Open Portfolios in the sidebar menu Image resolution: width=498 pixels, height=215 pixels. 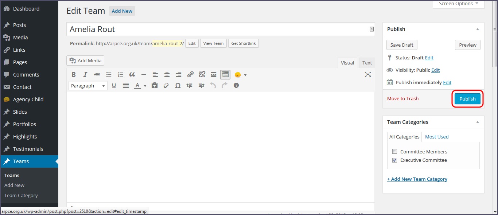24,124
